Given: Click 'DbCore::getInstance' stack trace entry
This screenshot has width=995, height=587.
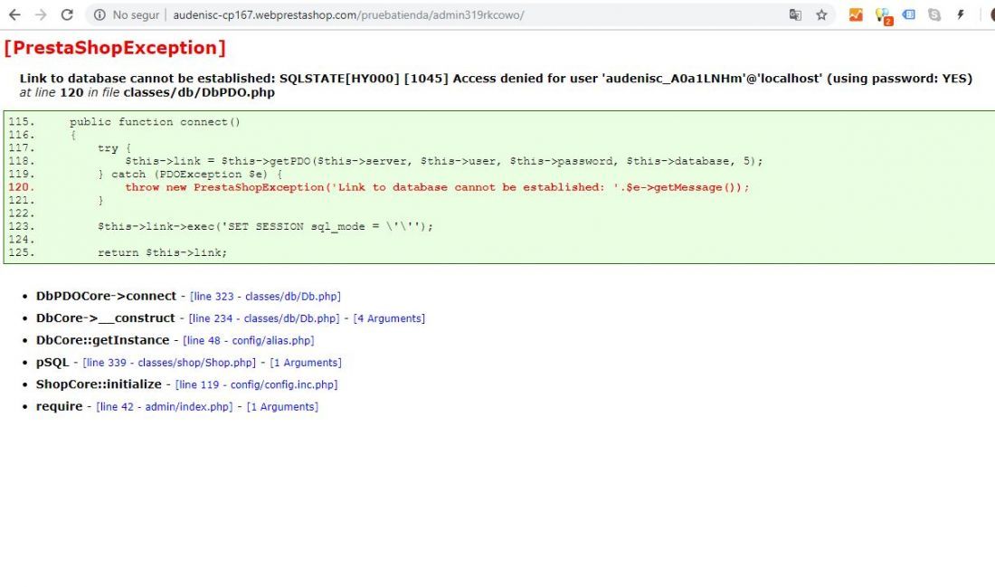Looking at the screenshot, I should click(103, 341).
